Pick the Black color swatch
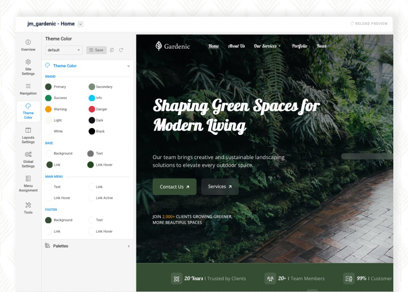The width and height of the screenshot is (408, 292). pyautogui.click(x=91, y=131)
